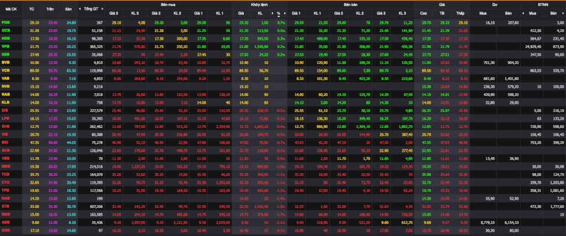Open BVB stock ticker
Viewport: 566px width, 236px height.
pos(6,62)
